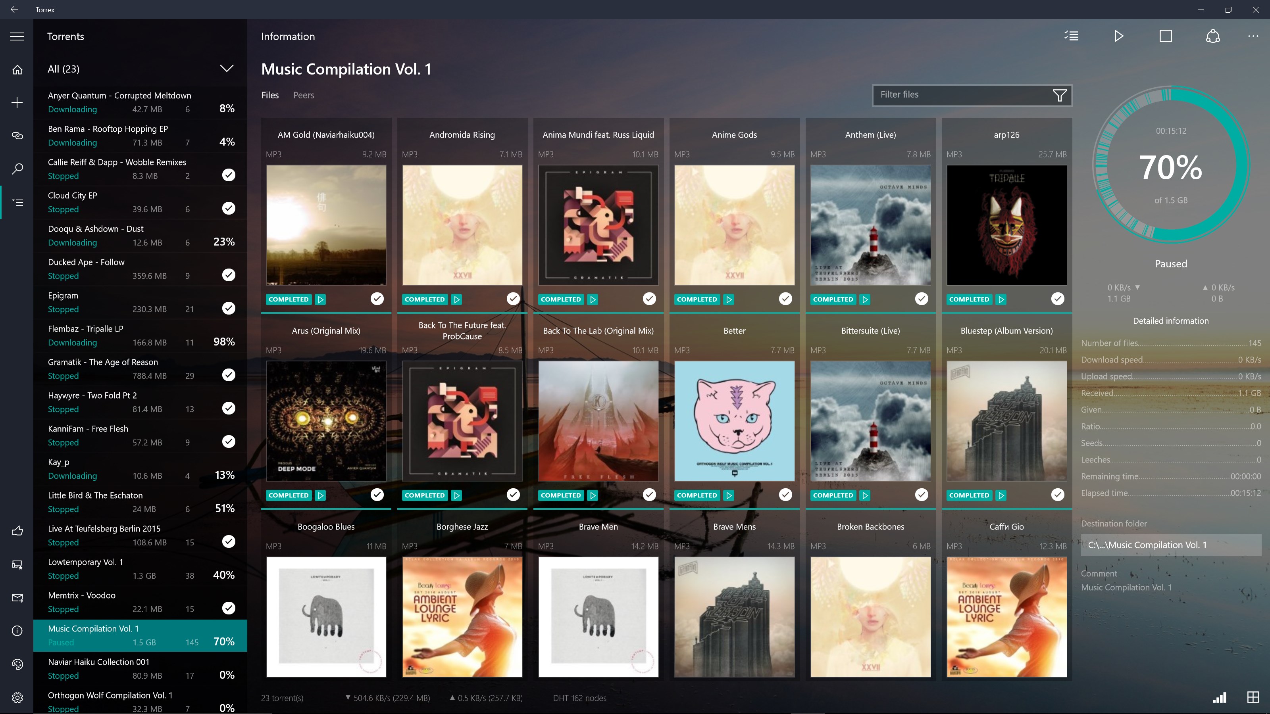Stop the torrent with the square icon
Viewport: 1270px width, 714px height.
[x=1166, y=36]
